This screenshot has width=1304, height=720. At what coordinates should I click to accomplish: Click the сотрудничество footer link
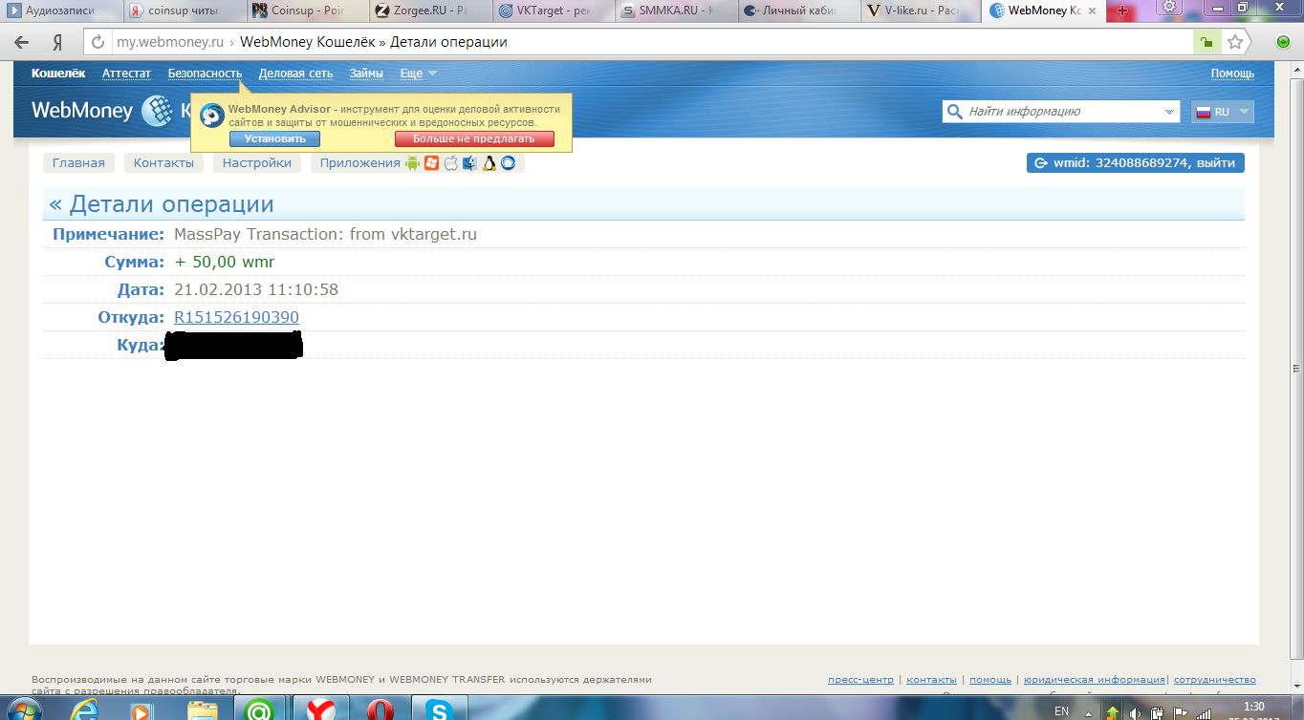[1214, 680]
